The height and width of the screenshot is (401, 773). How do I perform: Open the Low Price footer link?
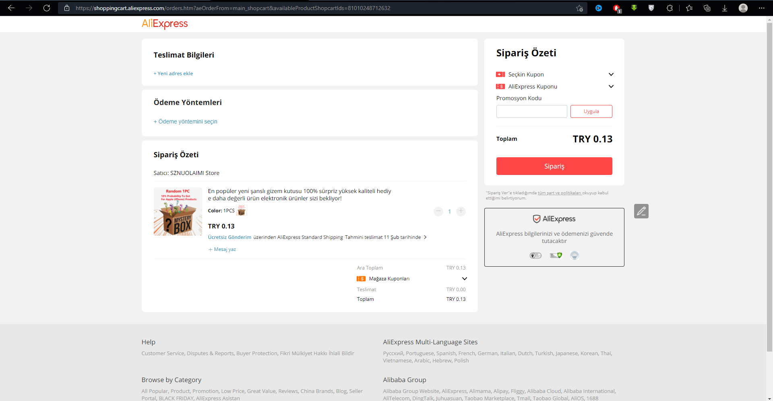[x=233, y=391]
